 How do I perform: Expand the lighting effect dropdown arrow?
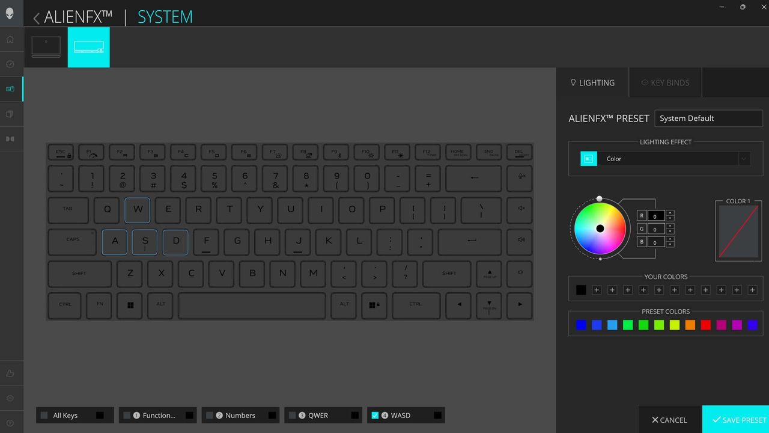click(x=744, y=159)
